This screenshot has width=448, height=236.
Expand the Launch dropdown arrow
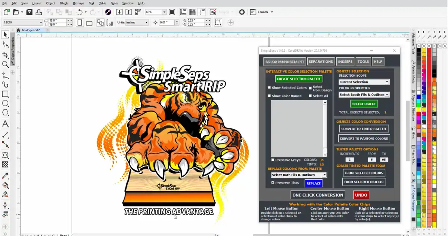(272, 12)
